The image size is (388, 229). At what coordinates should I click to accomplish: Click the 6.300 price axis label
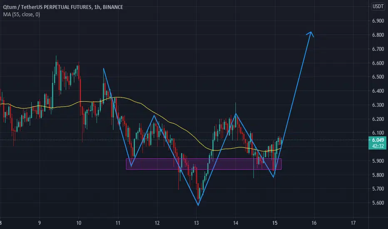pos(378,105)
